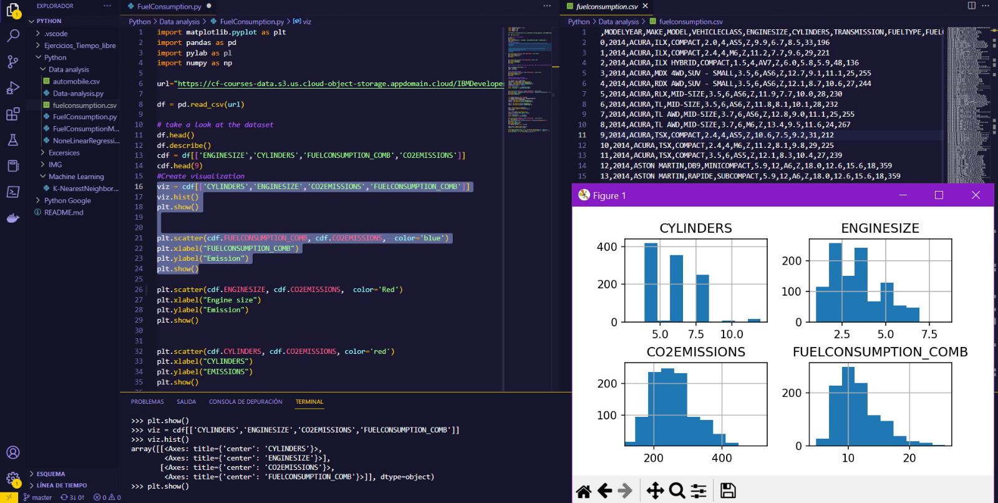Open the Search view in activity bar
This screenshot has width=998, height=503.
12,36
